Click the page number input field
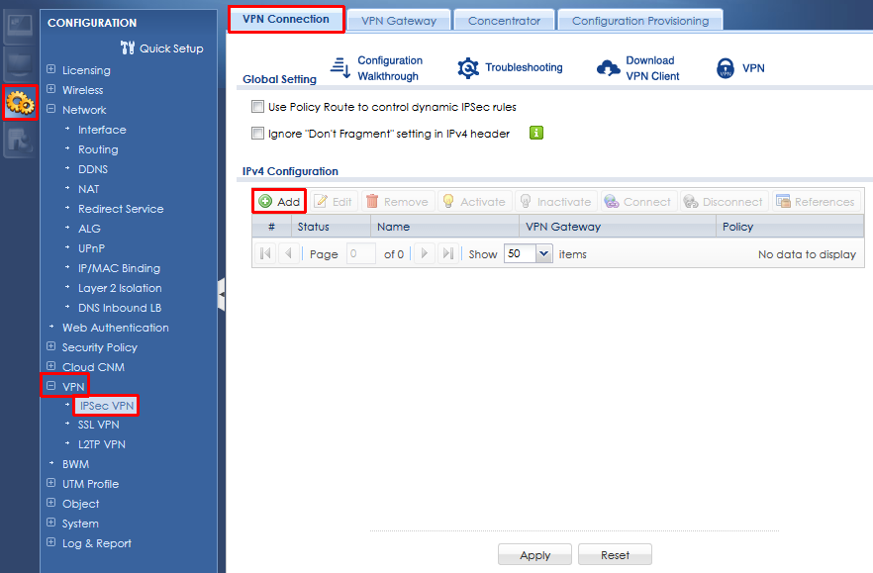This screenshot has height=573, width=873. click(360, 253)
